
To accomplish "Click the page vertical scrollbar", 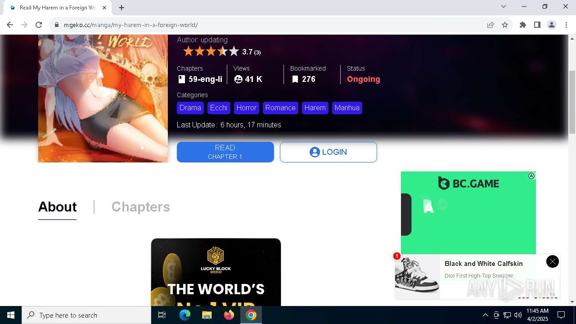I will 572,102.
